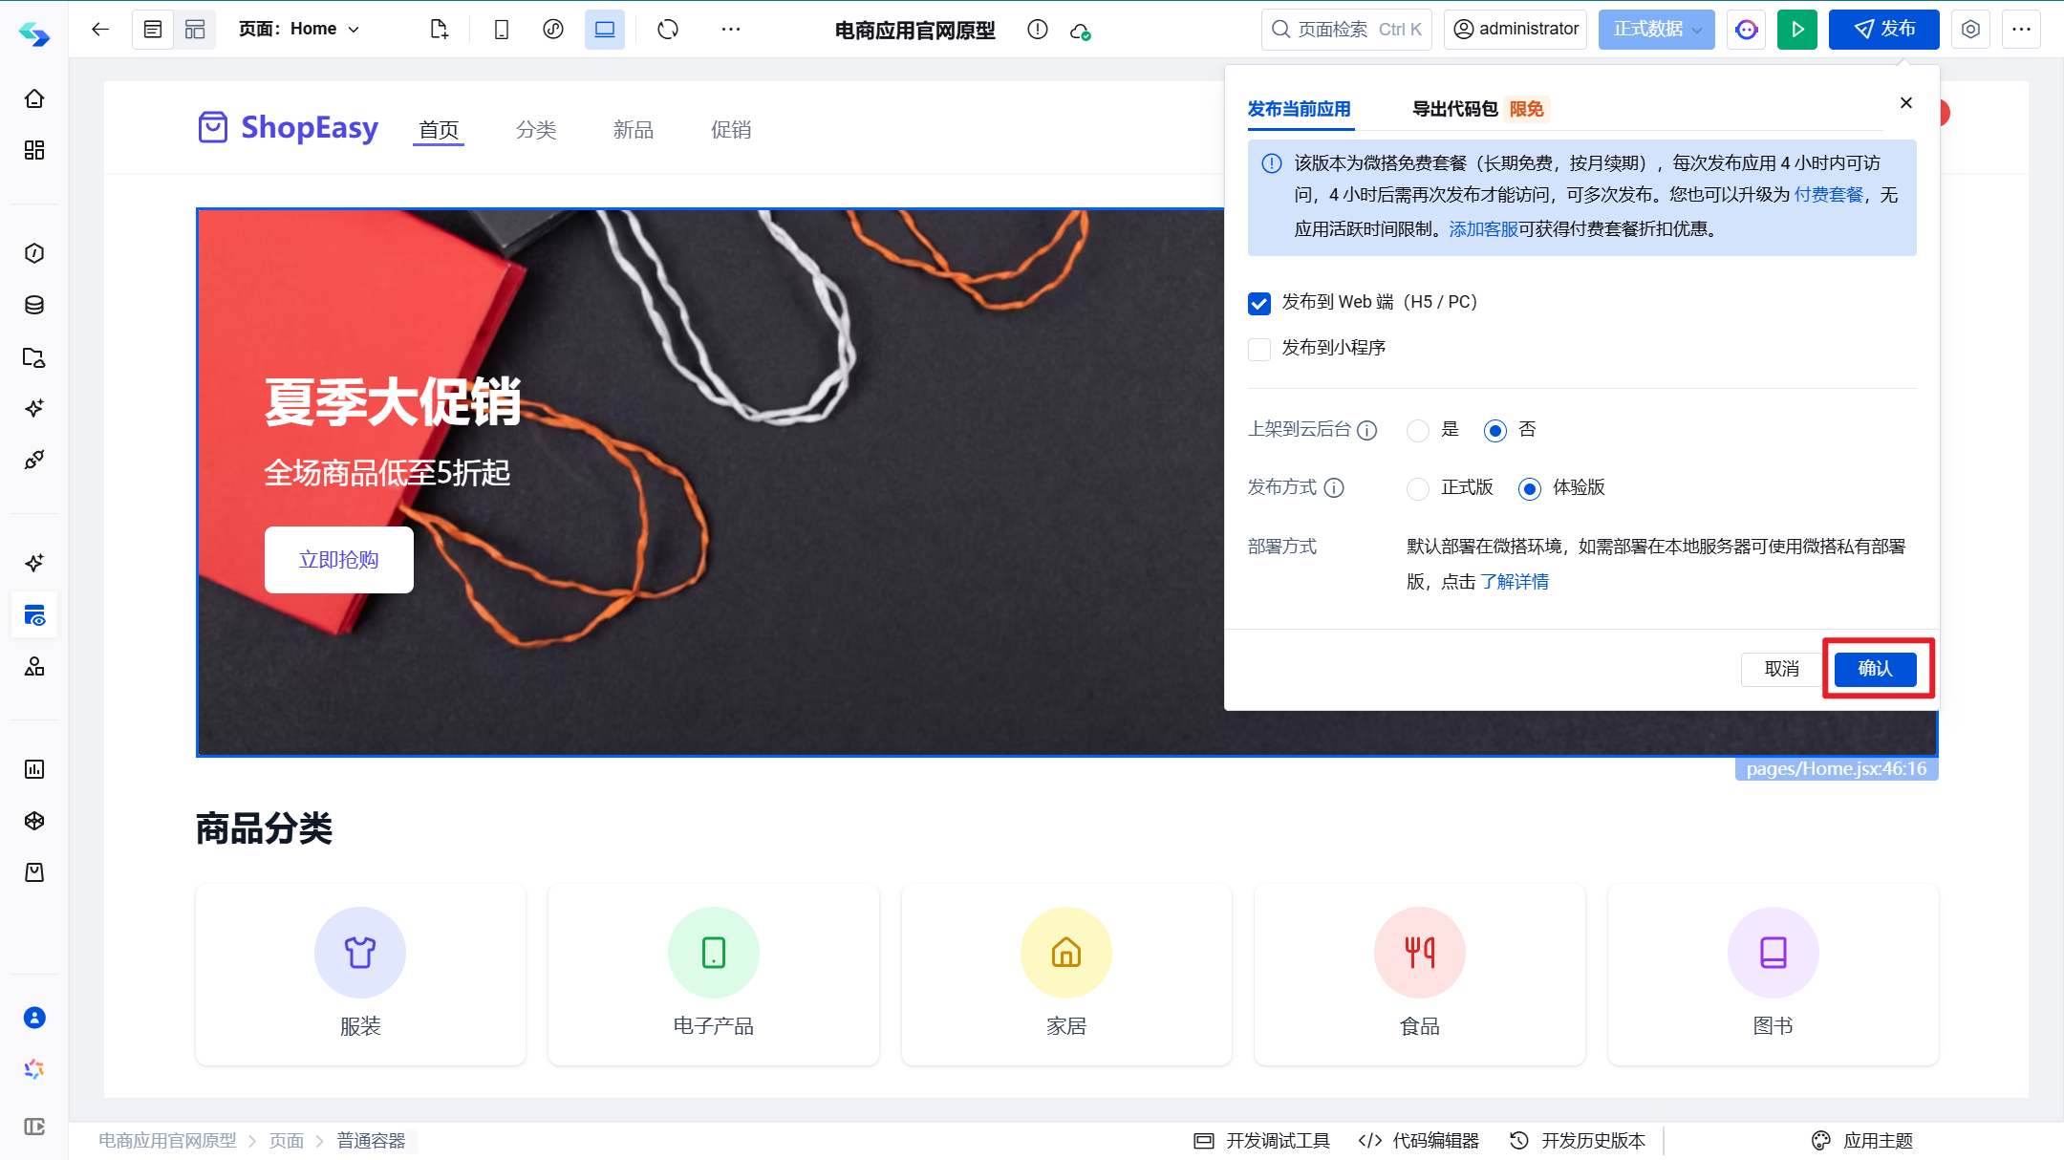This screenshot has height=1160, width=2064.
Task: Click info icon next to 发布方式
Action: 1334,488
